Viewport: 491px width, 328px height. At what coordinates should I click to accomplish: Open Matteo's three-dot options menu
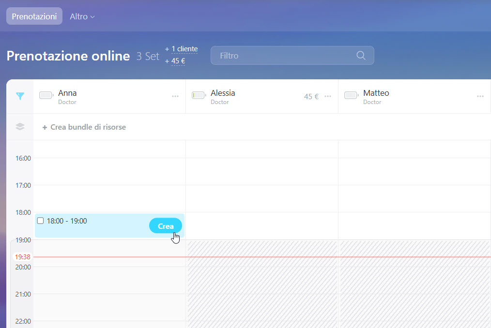click(480, 96)
